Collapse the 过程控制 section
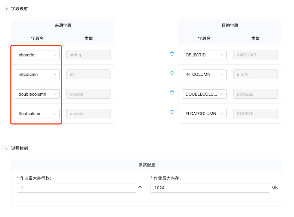 point(6,148)
